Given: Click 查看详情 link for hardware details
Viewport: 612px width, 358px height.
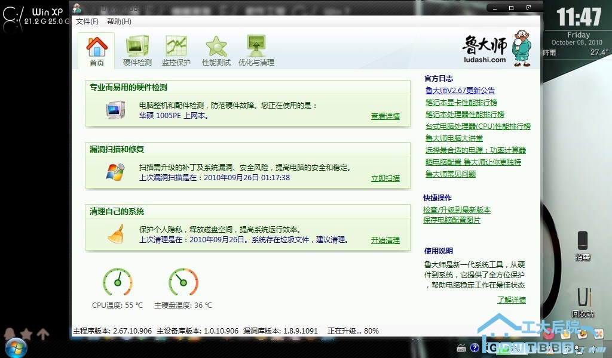Looking at the screenshot, I should (x=385, y=116).
